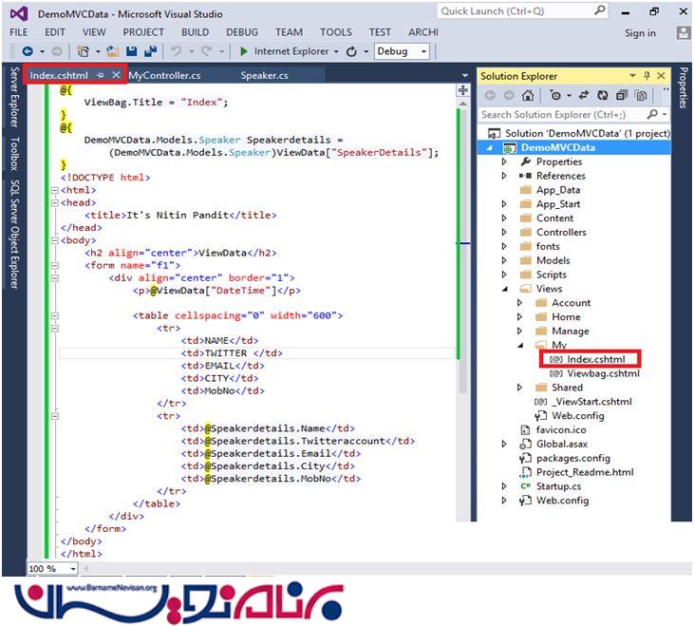
Task: Click the Navigate Backward toolbar arrow
Action: tap(28, 51)
